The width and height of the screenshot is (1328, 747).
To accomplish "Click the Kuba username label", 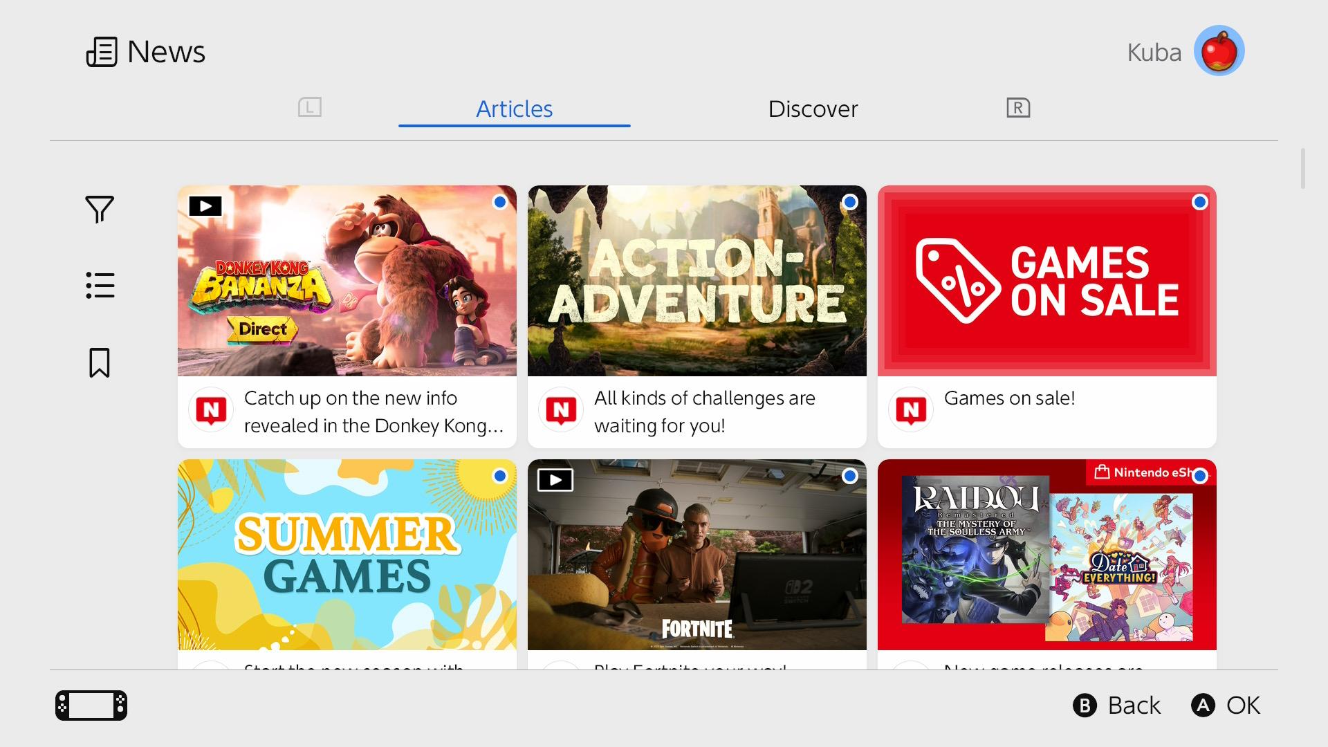I will (1154, 53).
